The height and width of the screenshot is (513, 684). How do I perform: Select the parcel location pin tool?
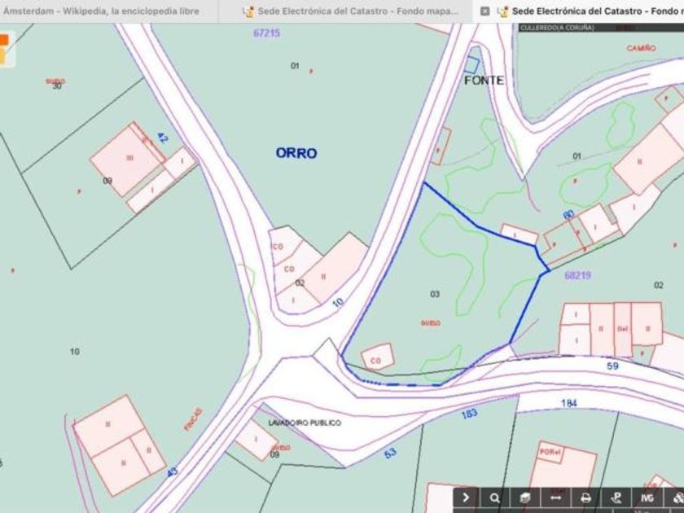click(616, 498)
